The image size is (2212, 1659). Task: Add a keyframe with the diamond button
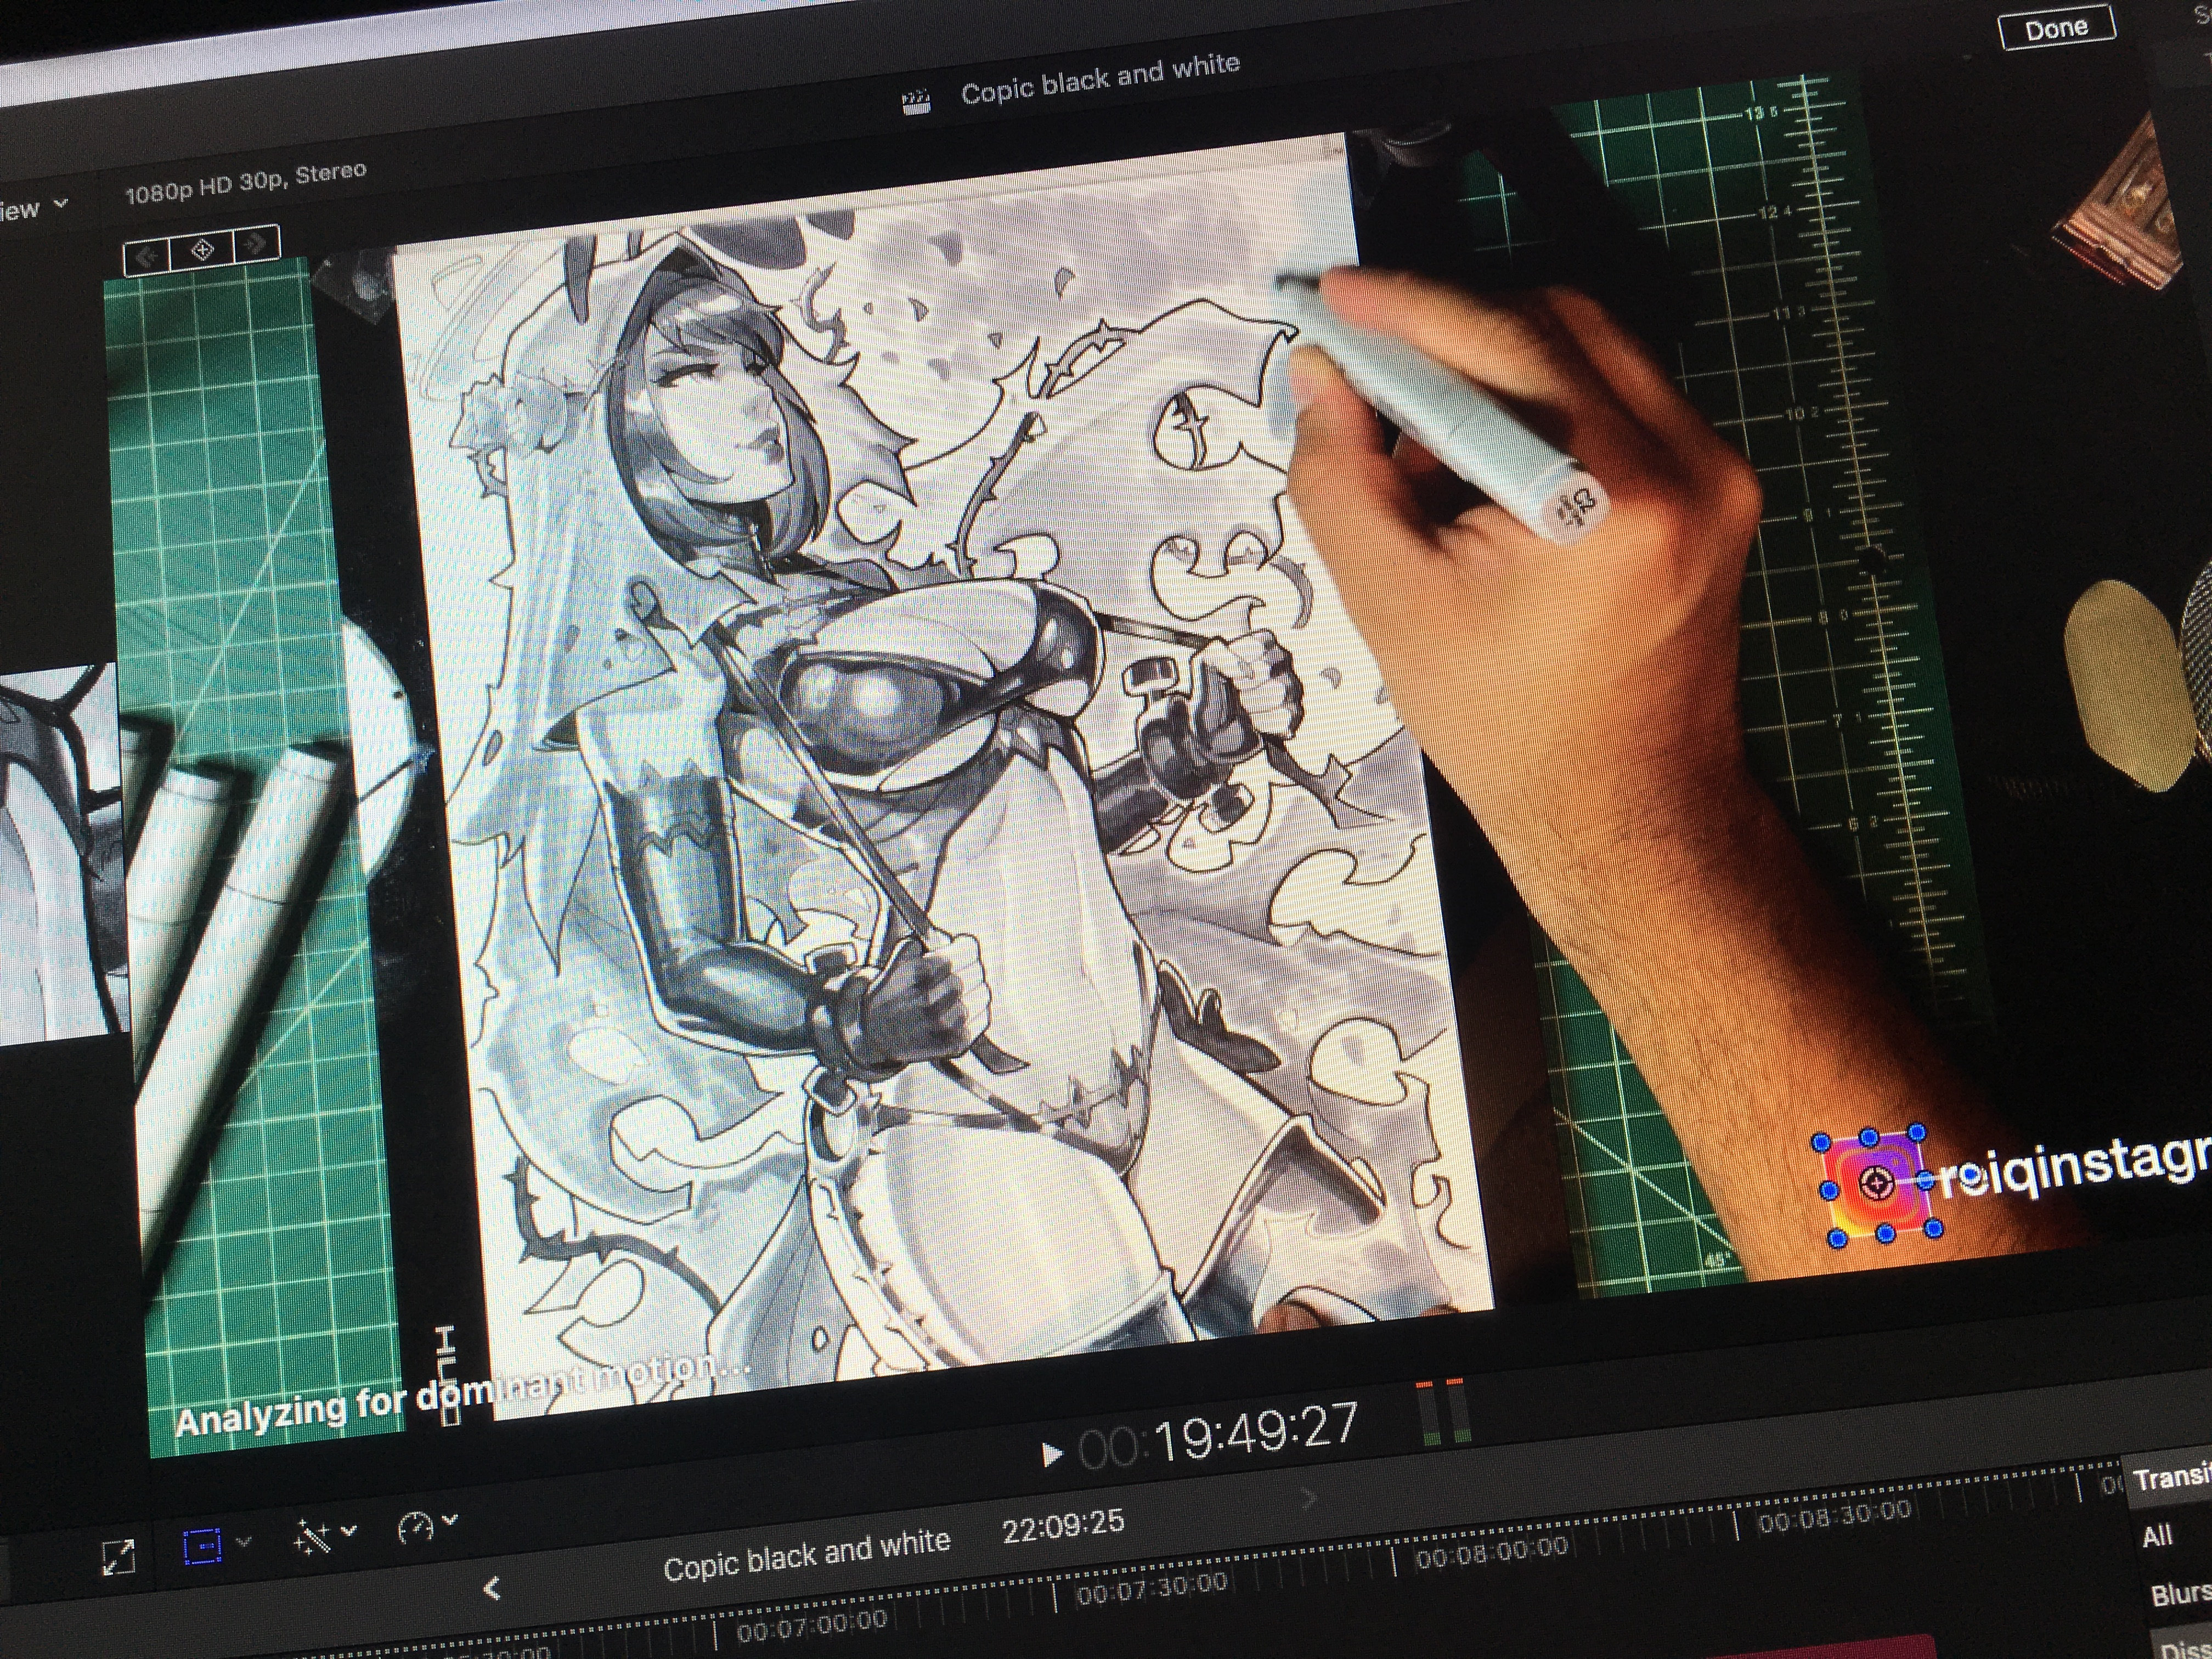(x=202, y=250)
